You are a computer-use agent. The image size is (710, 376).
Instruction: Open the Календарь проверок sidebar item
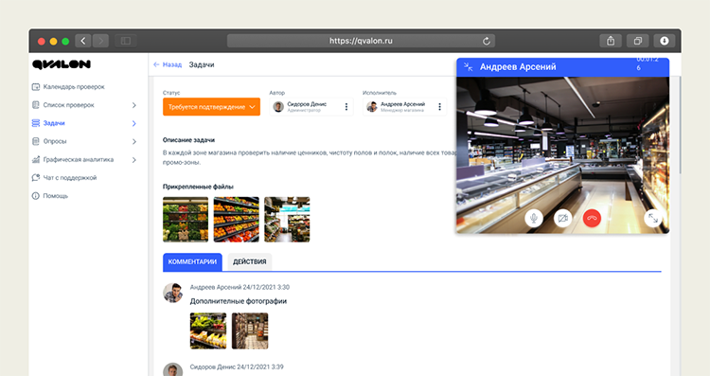coord(68,86)
